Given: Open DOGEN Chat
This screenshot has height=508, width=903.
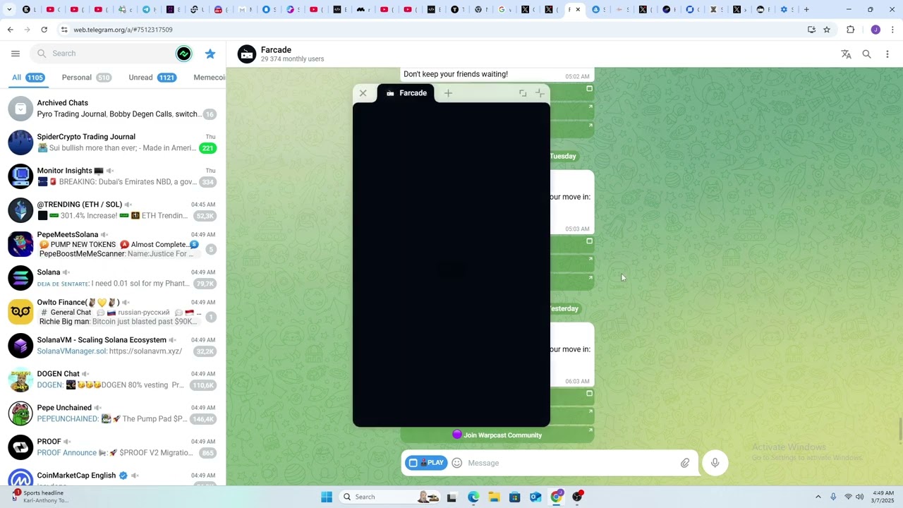Looking at the screenshot, I should pos(113,380).
